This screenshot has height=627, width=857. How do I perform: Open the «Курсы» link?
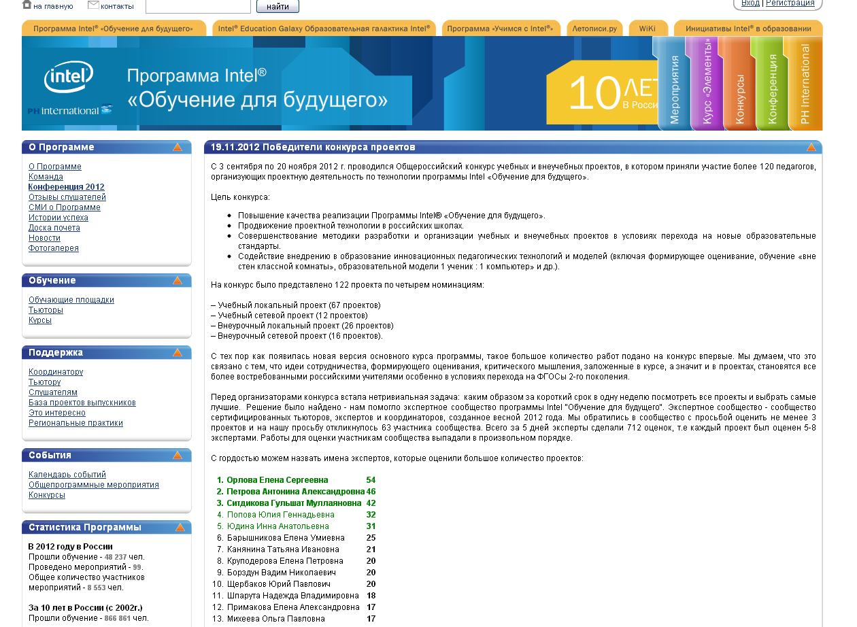(x=40, y=320)
